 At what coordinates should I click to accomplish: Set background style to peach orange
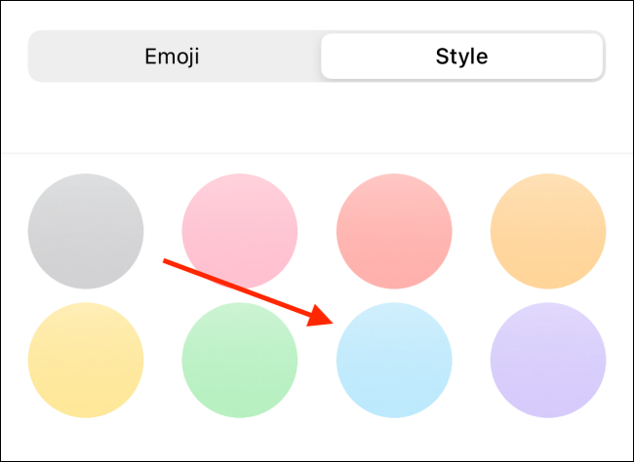click(x=548, y=231)
